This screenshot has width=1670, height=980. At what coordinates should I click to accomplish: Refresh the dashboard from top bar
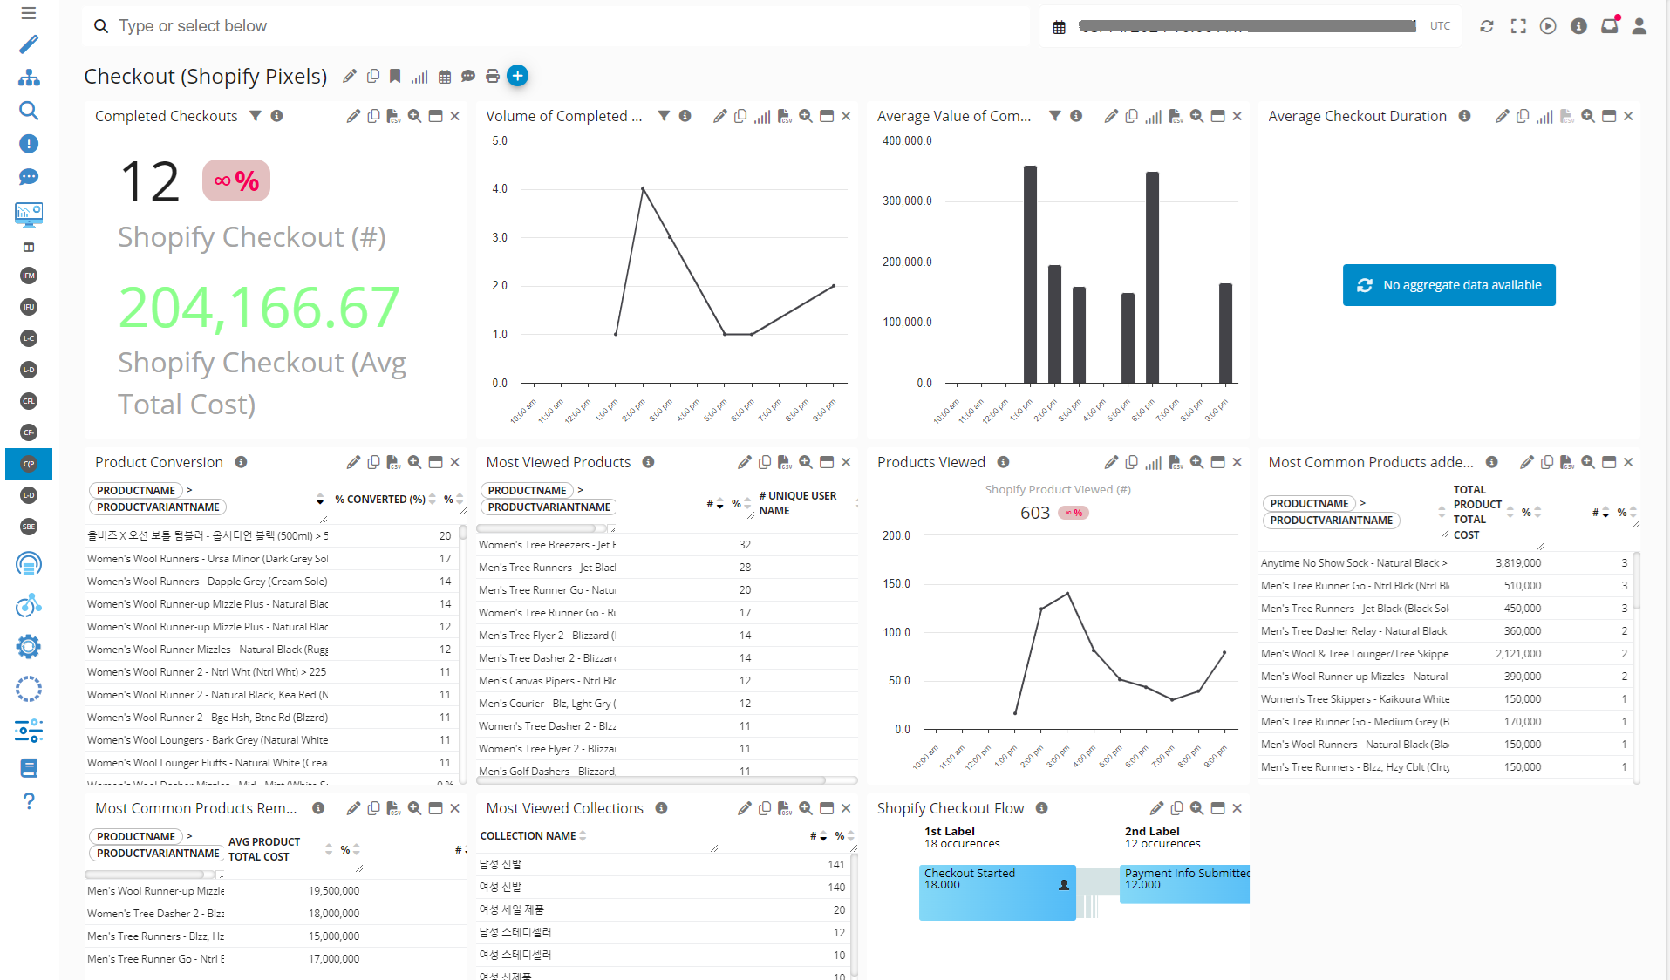coord(1487,26)
